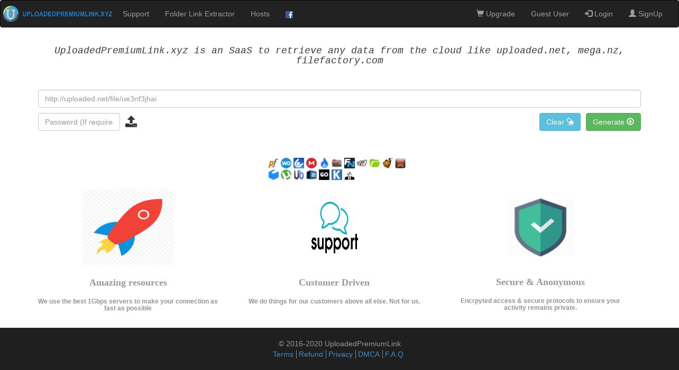Open the Login page
The image size is (679, 370).
599,14
